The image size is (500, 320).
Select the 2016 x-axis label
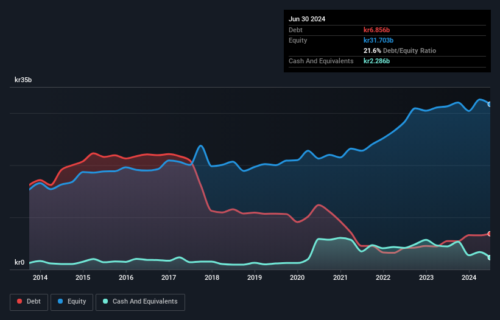click(126, 277)
